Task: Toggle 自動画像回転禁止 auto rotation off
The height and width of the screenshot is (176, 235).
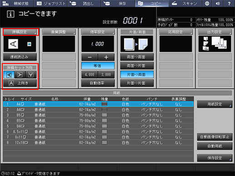Action: [x=215, y=137]
